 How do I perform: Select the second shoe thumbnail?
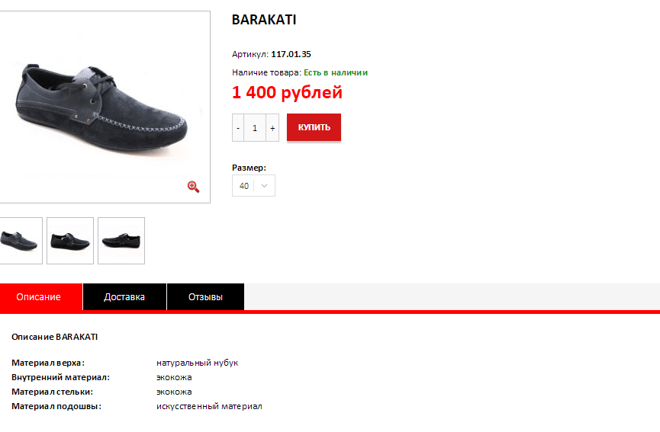click(70, 241)
